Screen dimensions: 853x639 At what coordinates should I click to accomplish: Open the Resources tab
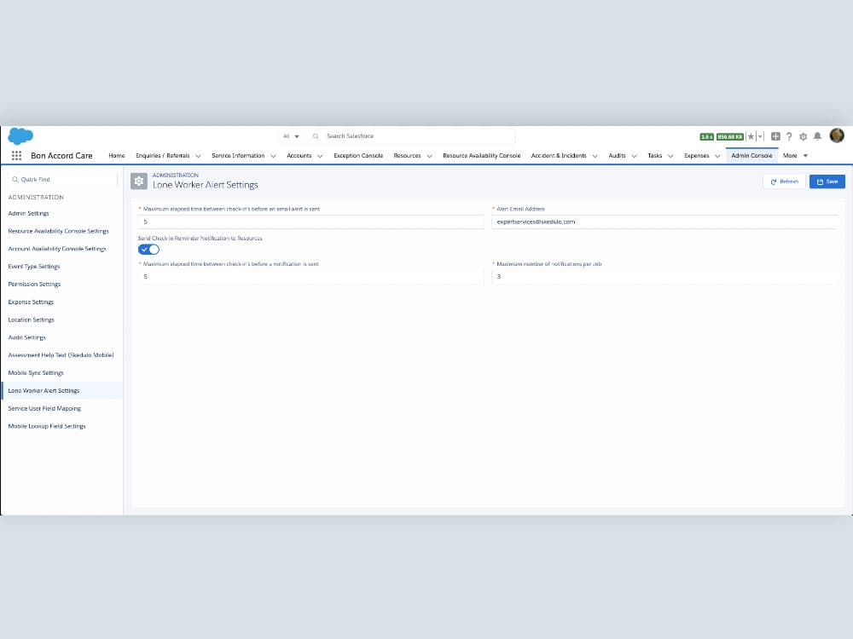pos(407,155)
